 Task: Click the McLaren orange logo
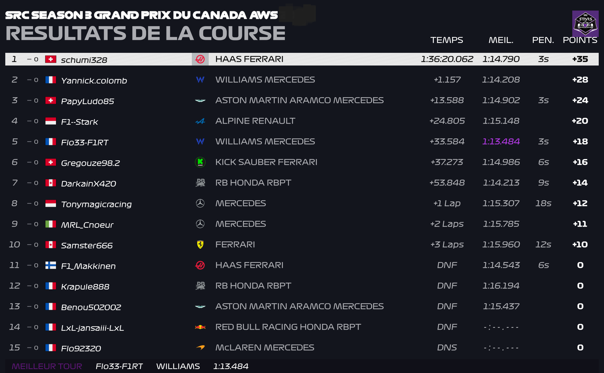coord(200,348)
